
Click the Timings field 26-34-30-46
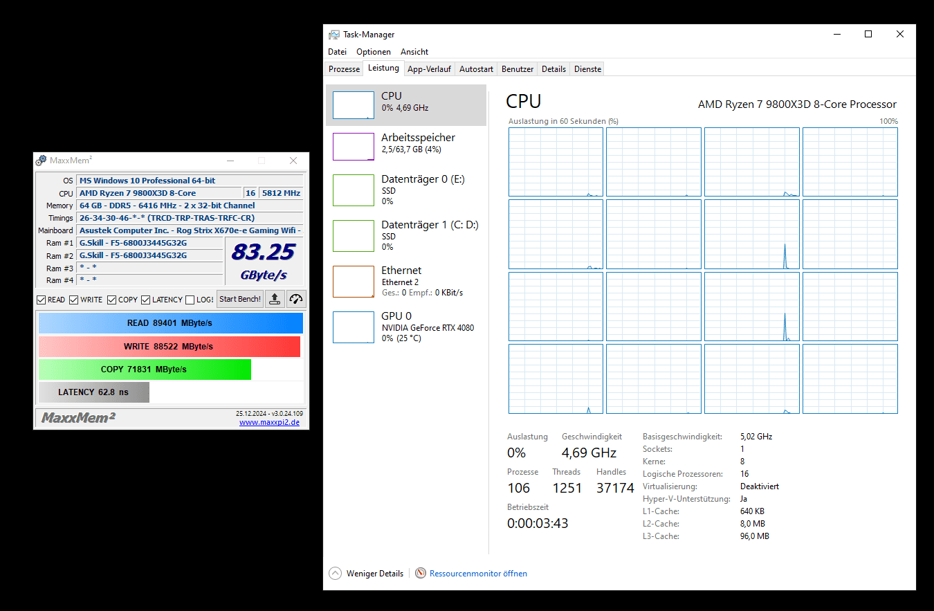coord(190,218)
